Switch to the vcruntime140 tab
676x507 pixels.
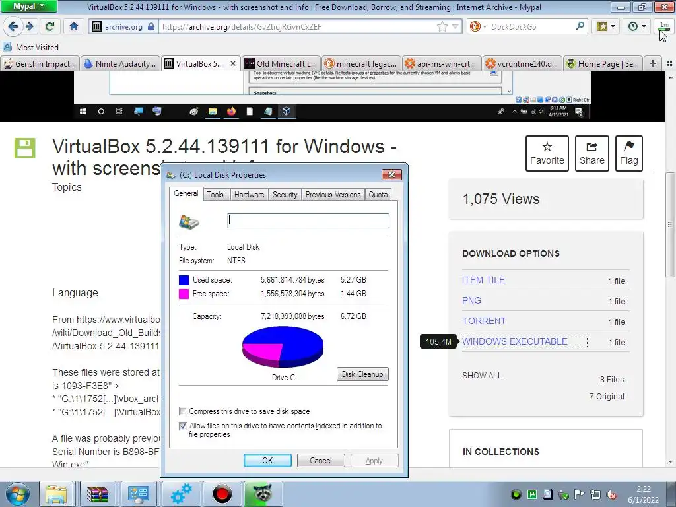(522, 64)
